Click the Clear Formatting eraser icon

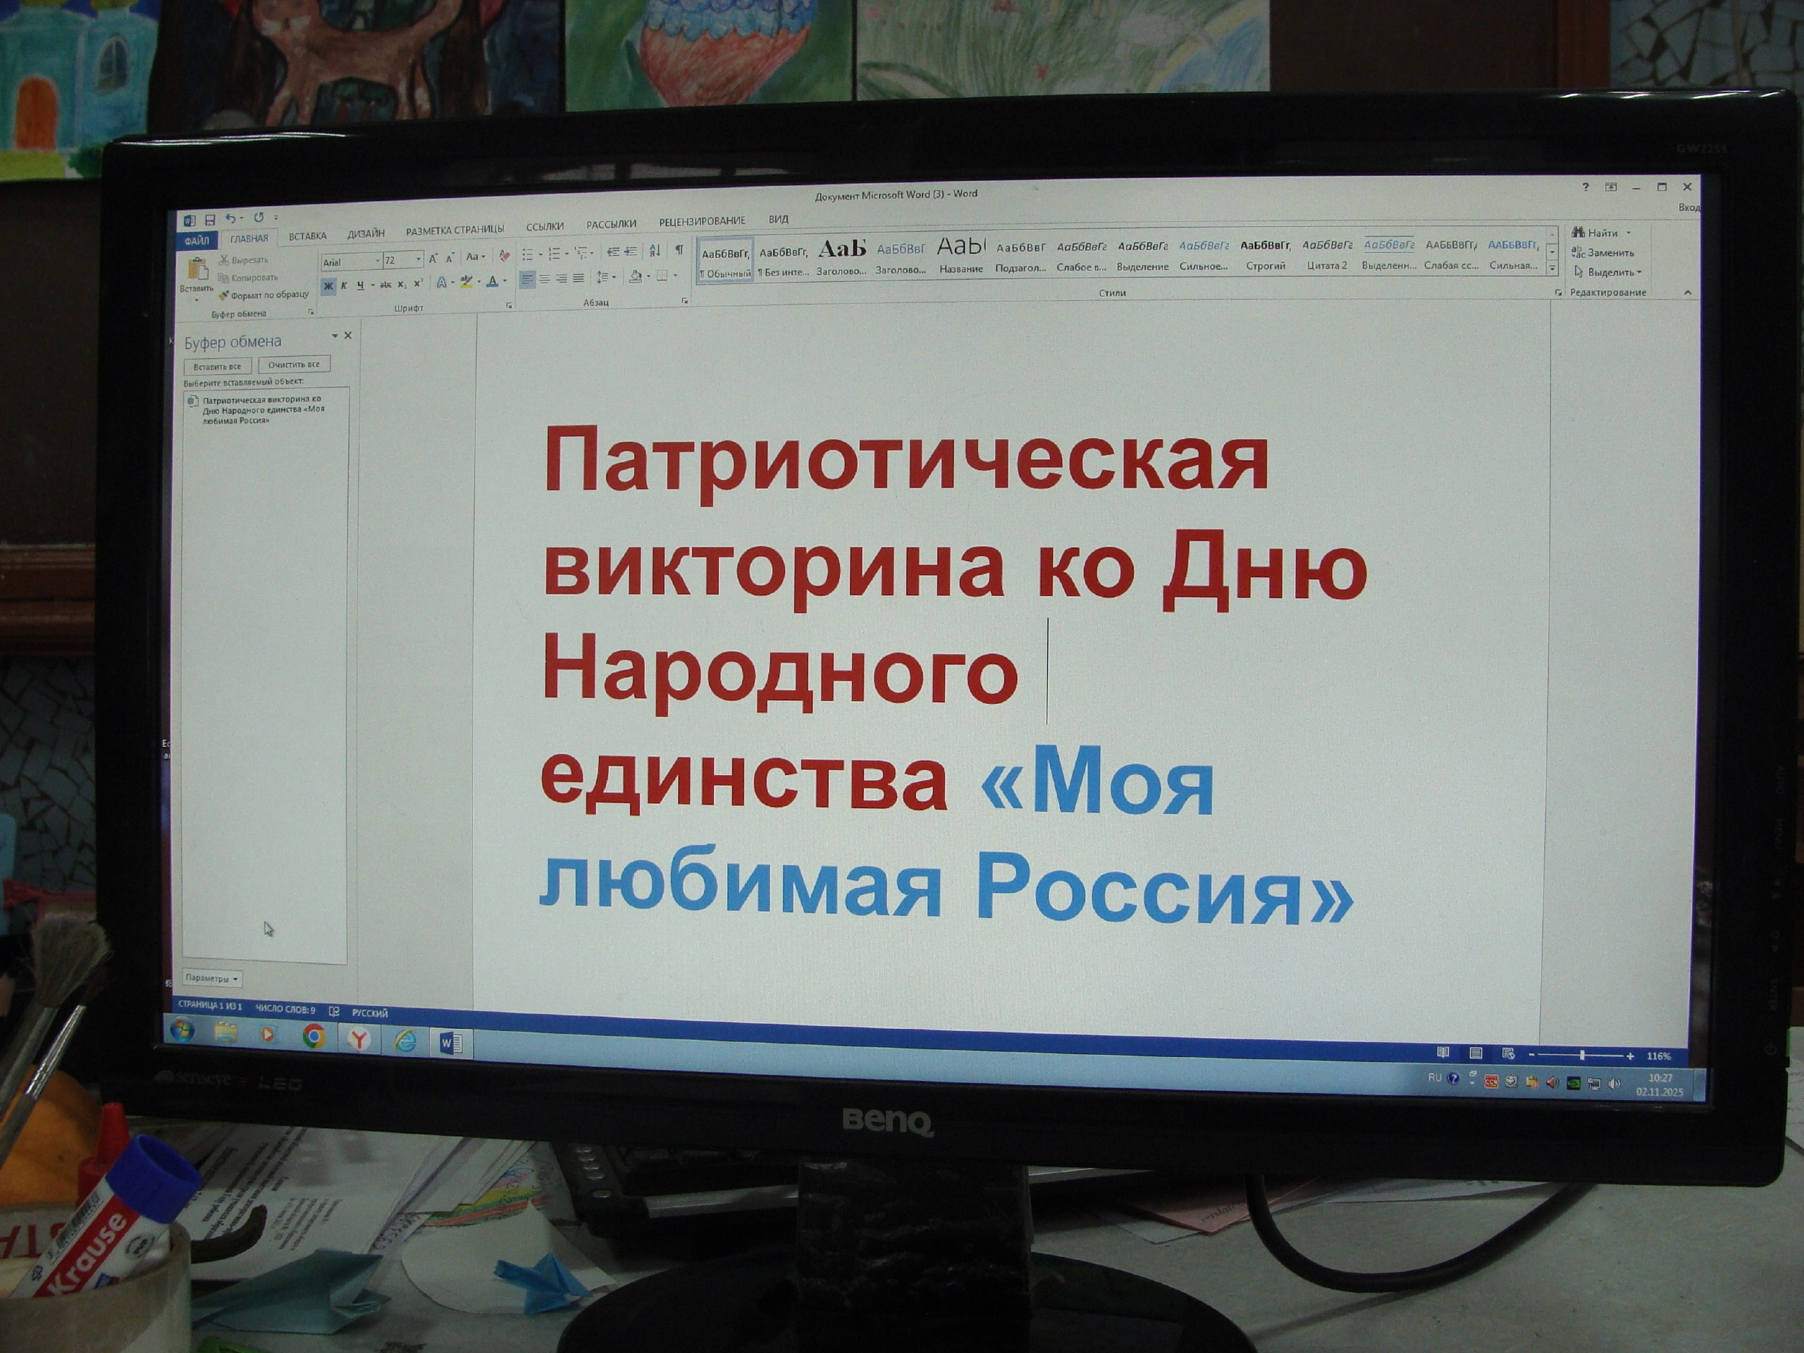pyautogui.click(x=504, y=256)
